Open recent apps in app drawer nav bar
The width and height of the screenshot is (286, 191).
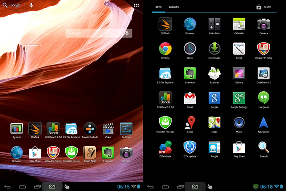click(180, 187)
